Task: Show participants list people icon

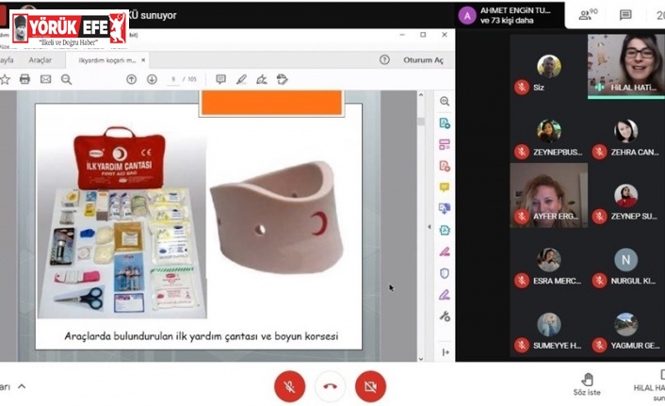Action: coord(588,15)
